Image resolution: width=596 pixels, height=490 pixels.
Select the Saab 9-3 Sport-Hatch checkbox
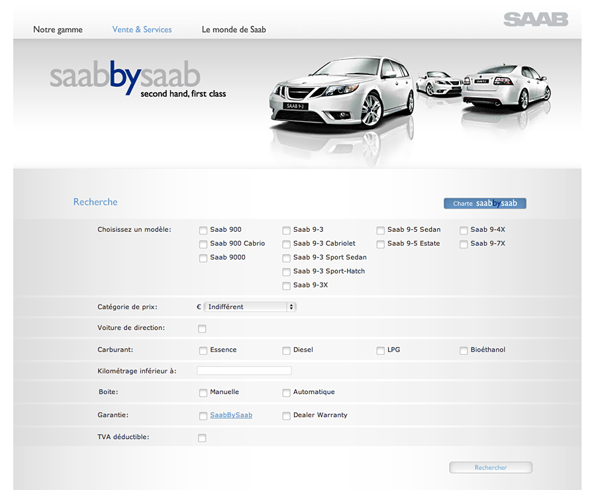[287, 272]
